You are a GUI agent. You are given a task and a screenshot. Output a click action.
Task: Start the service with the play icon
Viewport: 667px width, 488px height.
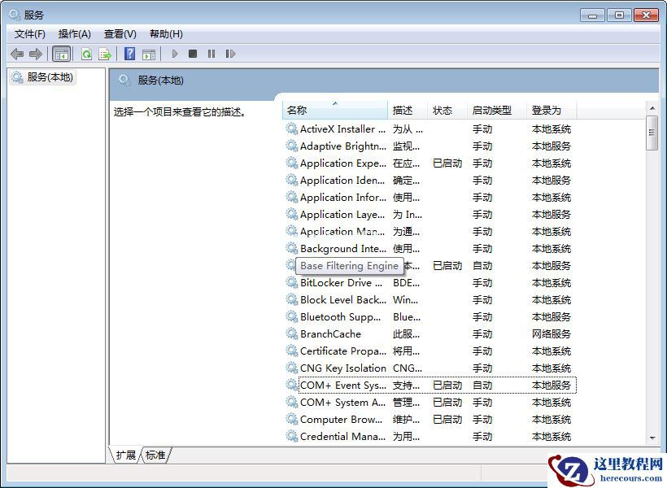[x=175, y=54]
